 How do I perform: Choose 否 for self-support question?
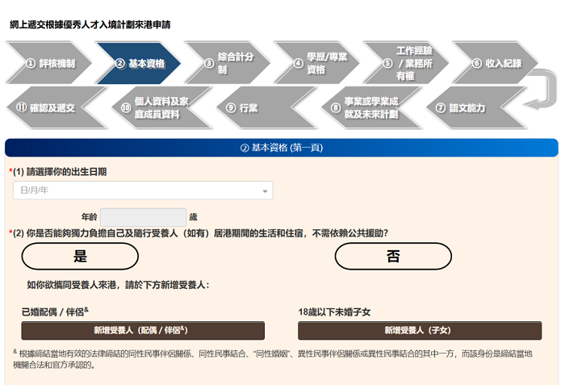[x=393, y=257]
